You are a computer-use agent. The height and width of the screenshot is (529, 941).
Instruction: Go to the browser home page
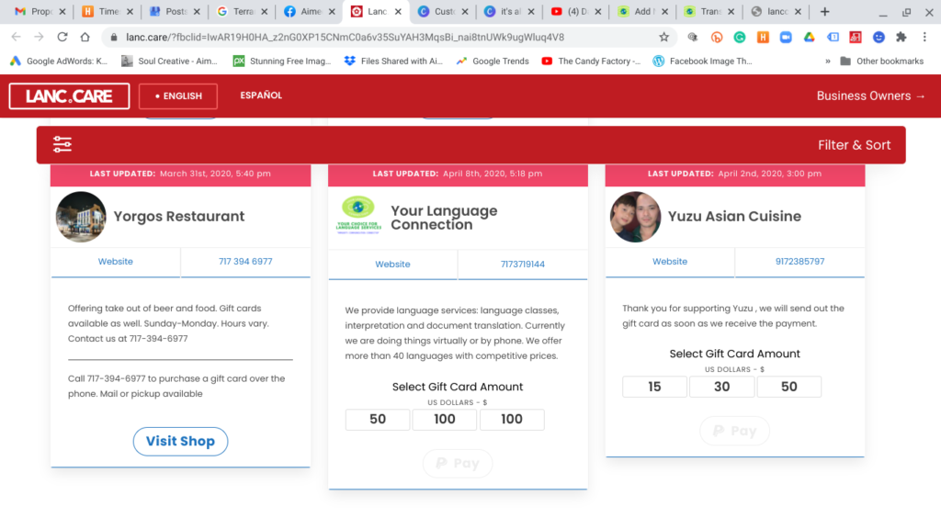85,37
